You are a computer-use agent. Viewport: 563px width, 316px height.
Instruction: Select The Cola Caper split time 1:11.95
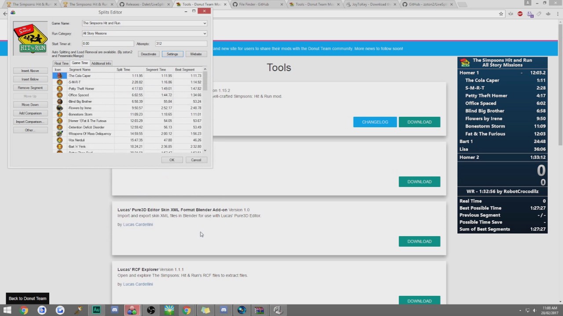129,76
